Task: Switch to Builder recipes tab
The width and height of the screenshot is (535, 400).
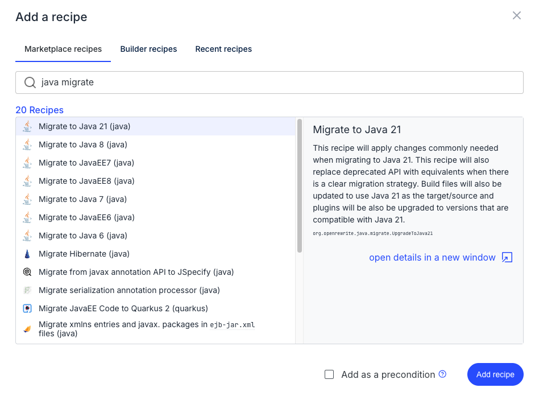Action: point(148,49)
